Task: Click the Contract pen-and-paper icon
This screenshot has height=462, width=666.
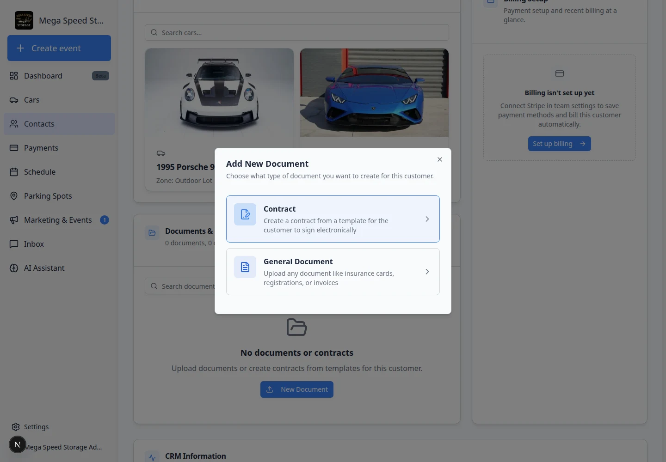Action: (x=245, y=214)
